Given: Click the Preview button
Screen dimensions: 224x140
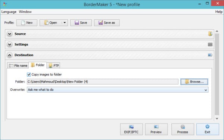Looking at the screenshot, I should (156, 129).
